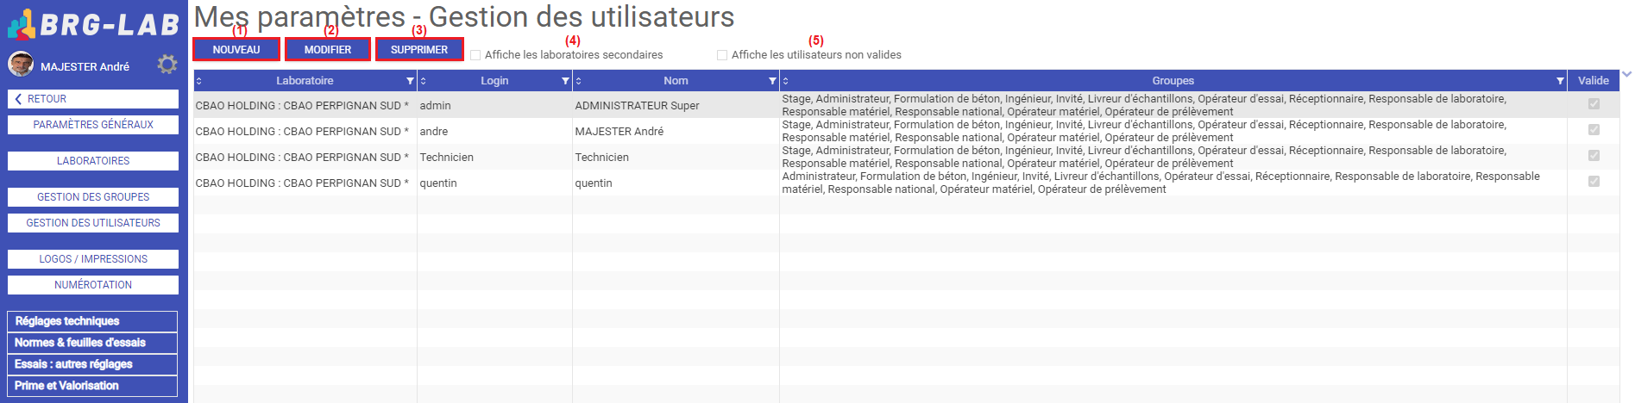Click the laboratory cell of the admin row
Image resolution: width=1635 pixels, height=403 pixels.
pyautogui.click(x=305, y=105)
